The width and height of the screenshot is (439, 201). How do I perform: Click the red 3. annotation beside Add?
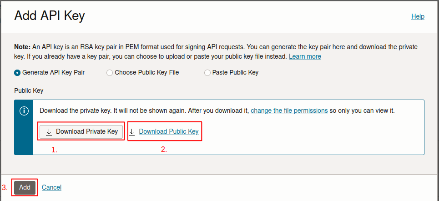5,188
